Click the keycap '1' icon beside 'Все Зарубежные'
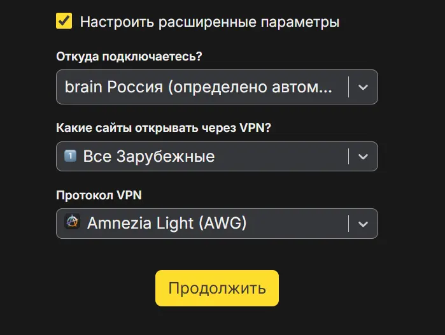This screenshot has height=335, width=445. point(70,156)
